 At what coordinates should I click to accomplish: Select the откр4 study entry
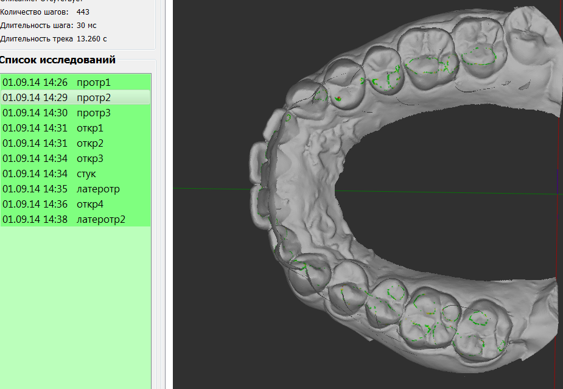(75, 204)
